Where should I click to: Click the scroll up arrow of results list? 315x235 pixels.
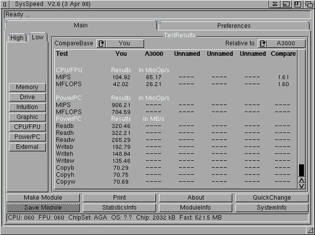pos(301,180)
